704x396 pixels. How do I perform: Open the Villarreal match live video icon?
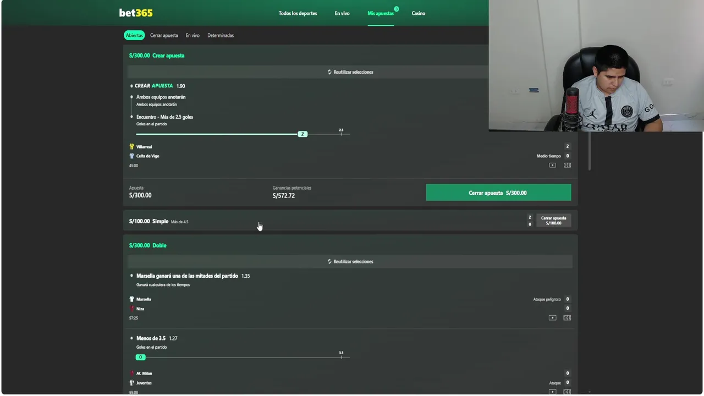click(552, 165)
